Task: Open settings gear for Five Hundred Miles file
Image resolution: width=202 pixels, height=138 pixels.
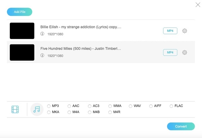Action: click(x=184, y=53)
